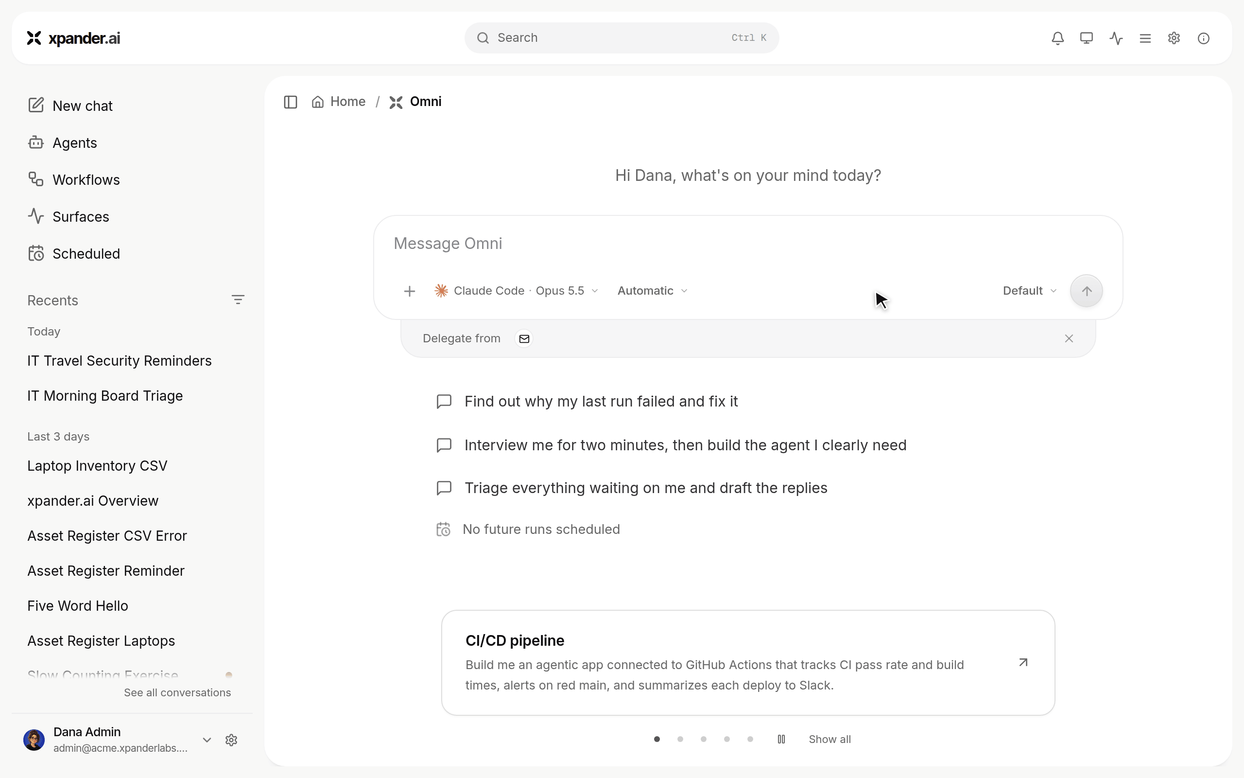1244x778 pixels.
Task: Click the xpander.ai logo
Action: coord(73,38)
